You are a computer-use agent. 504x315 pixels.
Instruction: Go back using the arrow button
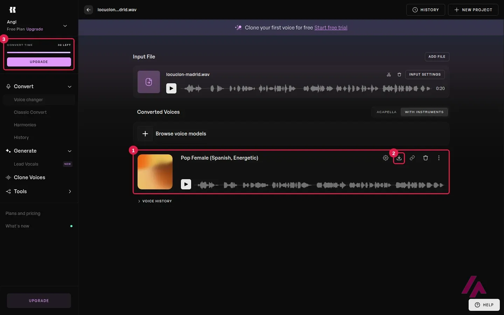pyautogui.click(x=89, y=10)
